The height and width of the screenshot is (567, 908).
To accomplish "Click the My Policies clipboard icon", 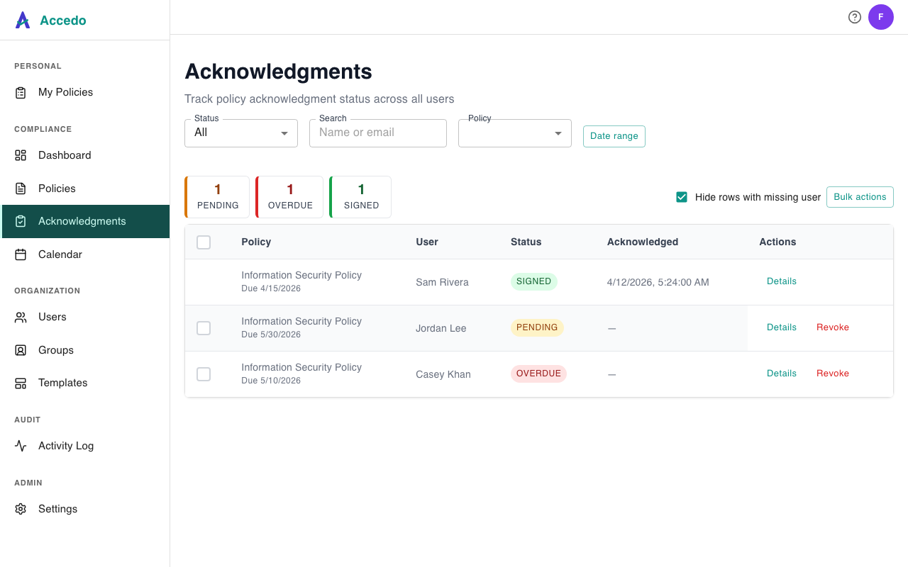I will pyautogui.click(x=21, y=92).
